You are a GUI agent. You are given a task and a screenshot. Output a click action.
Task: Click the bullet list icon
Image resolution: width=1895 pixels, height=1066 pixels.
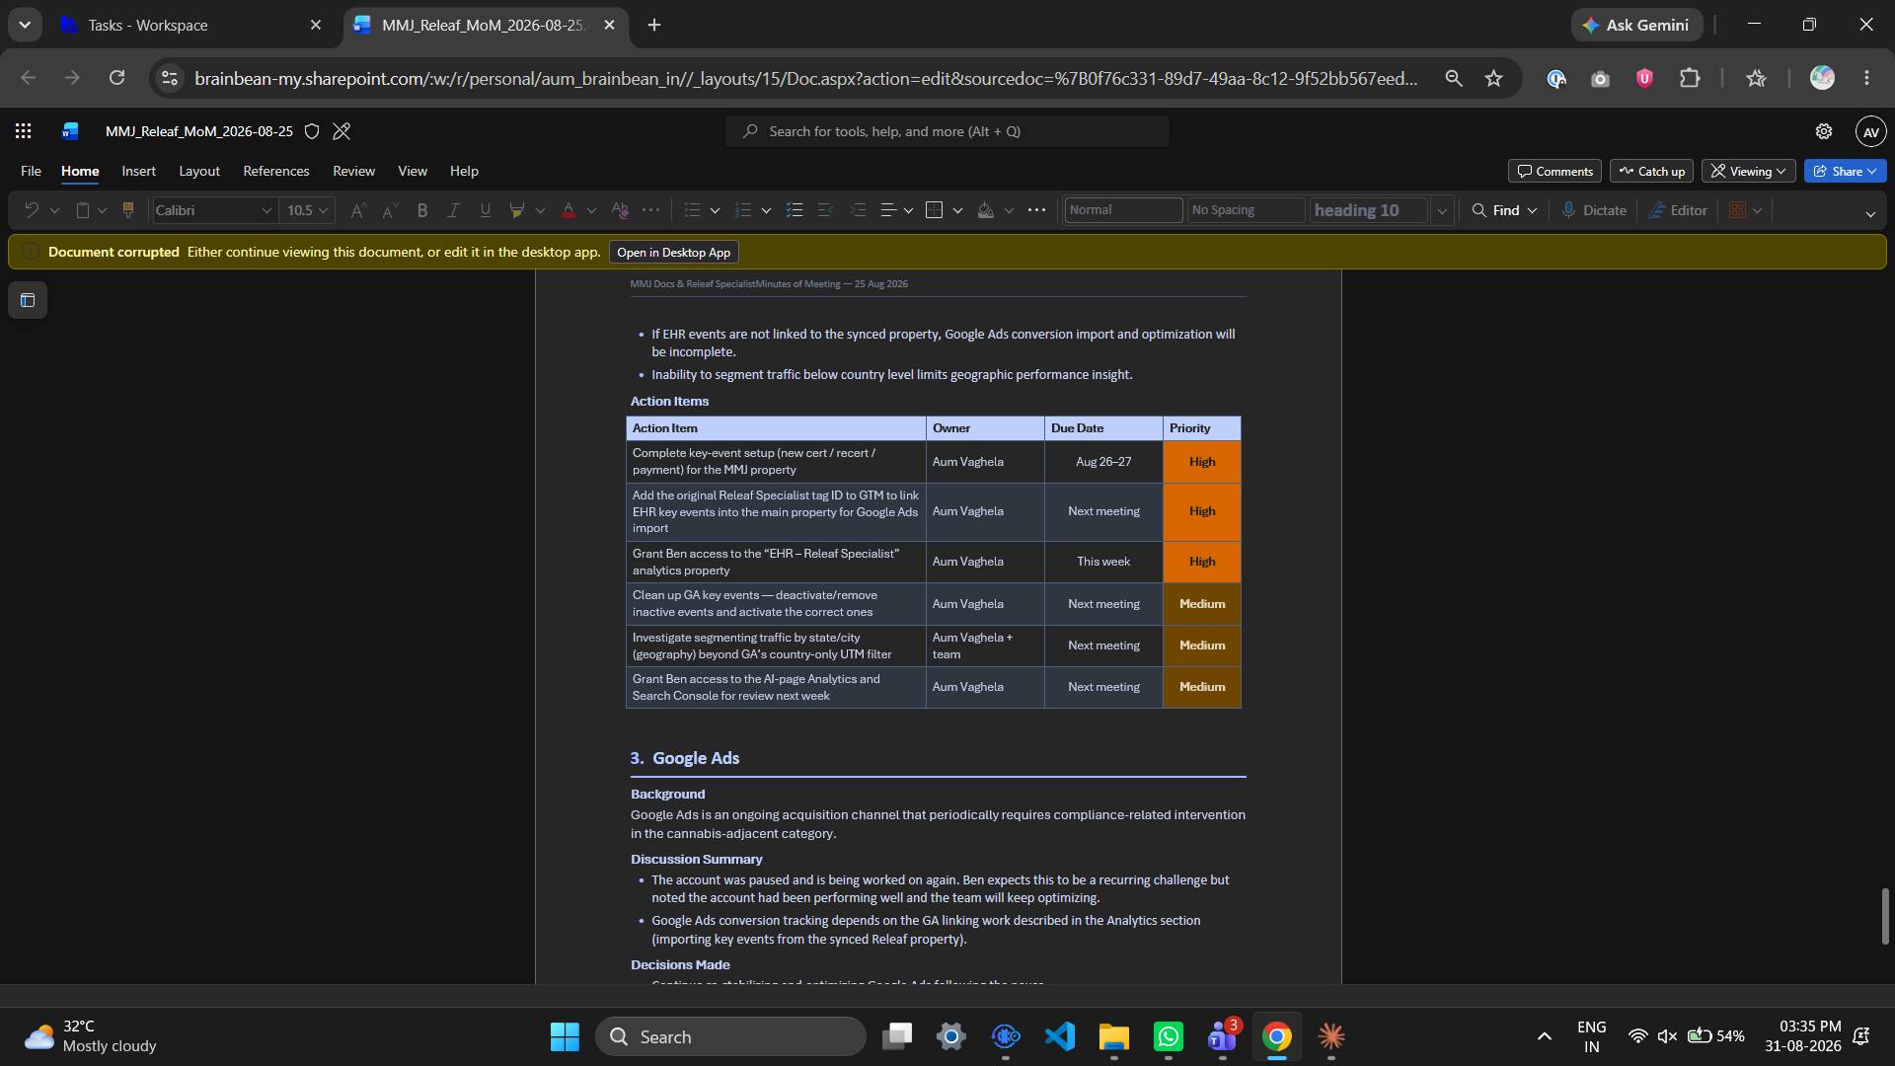pyautogui.click(x=692, y=210)
